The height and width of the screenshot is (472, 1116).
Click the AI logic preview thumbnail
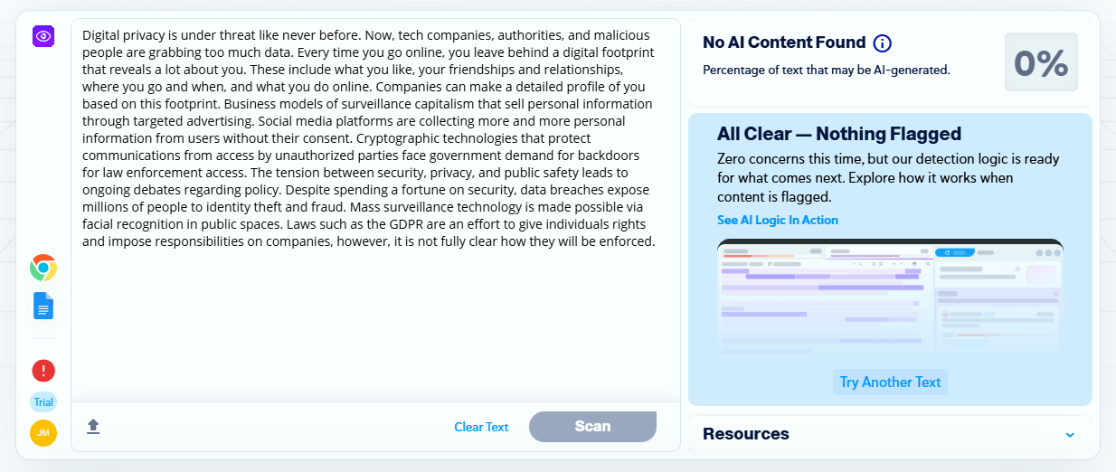[x=890, y=297]
